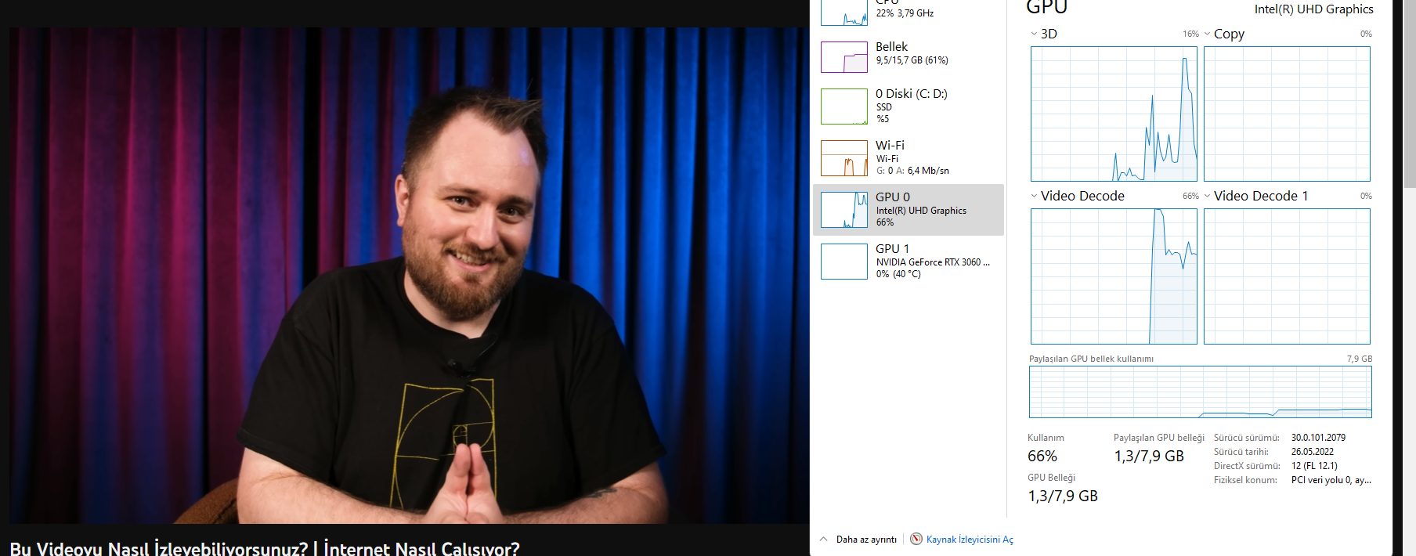Click the Task Manager vertical scrollbar thumb
The width and height of the screenshot is (1416, 556).
1410,94
